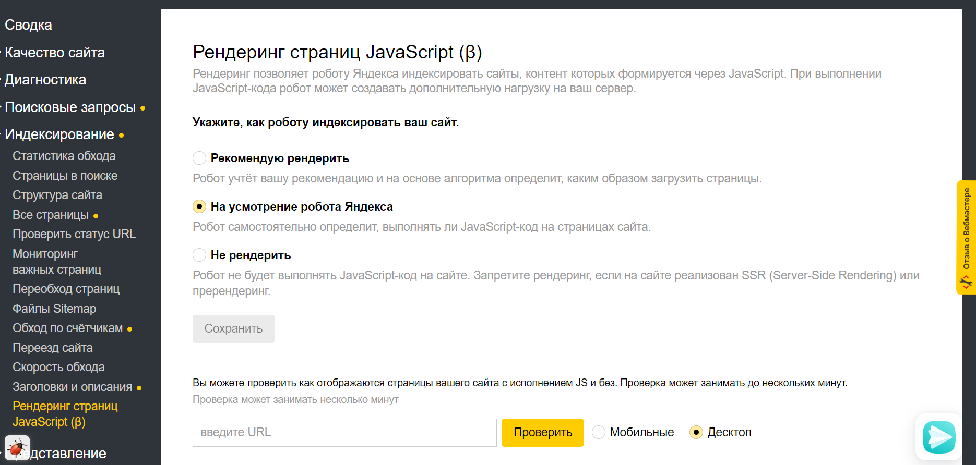
Task: Switch check mode to 'Мобильные'
Action: click(599, 432)
